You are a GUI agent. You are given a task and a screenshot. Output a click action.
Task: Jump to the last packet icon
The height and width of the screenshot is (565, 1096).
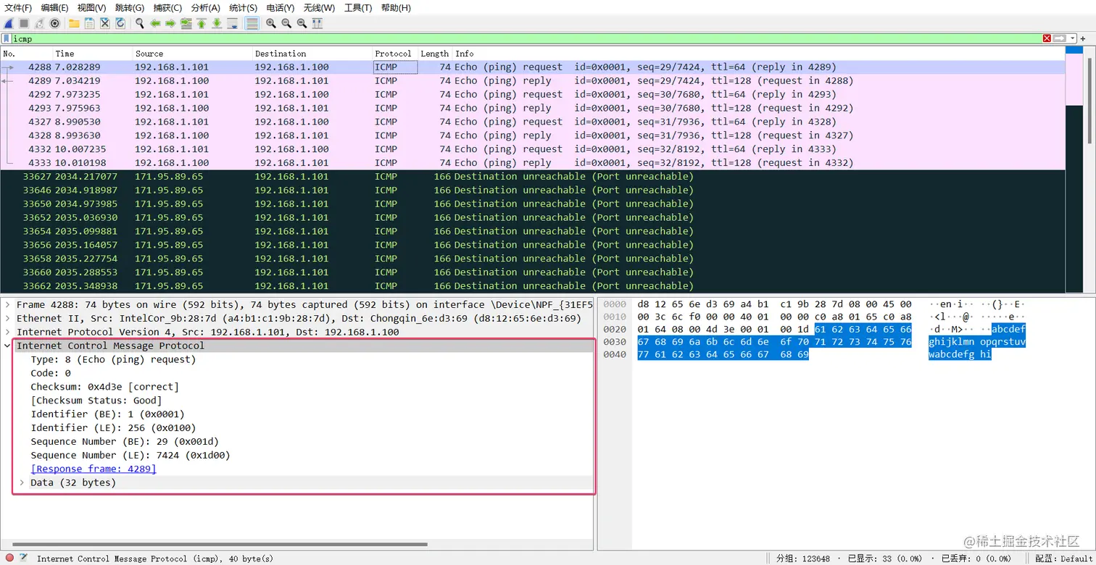[217, 23]
